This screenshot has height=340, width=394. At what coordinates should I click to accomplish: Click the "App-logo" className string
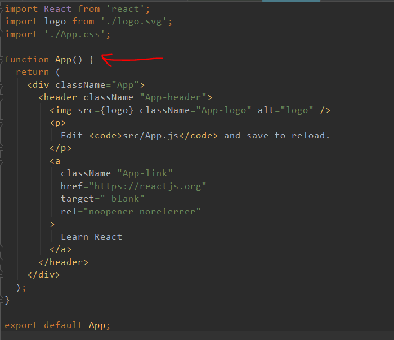[223, 110]
